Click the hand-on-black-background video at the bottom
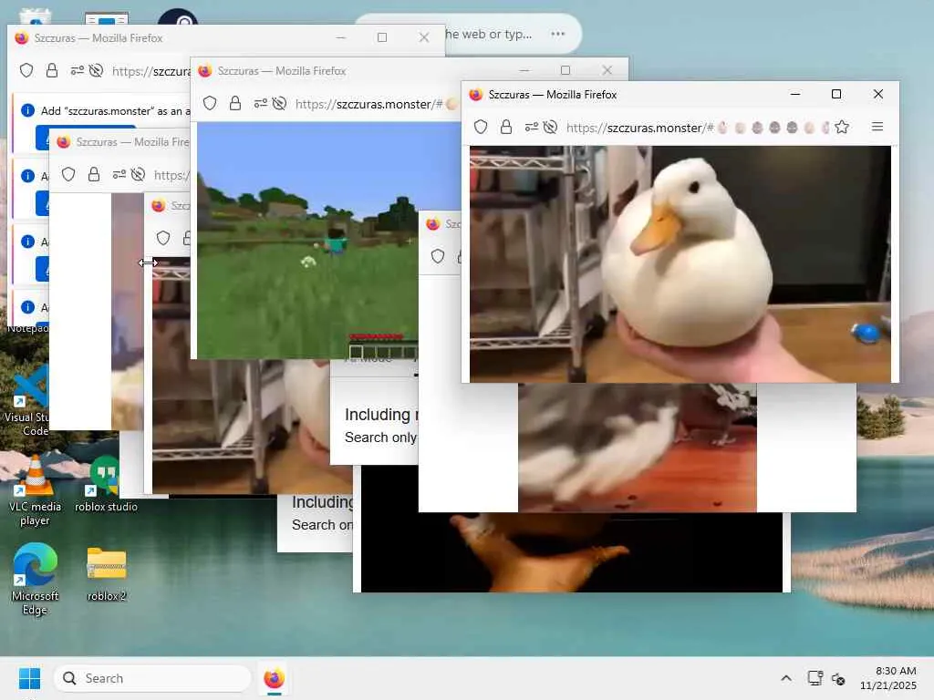This screenshot has width=934, height=700. click(x=572, y=551)
